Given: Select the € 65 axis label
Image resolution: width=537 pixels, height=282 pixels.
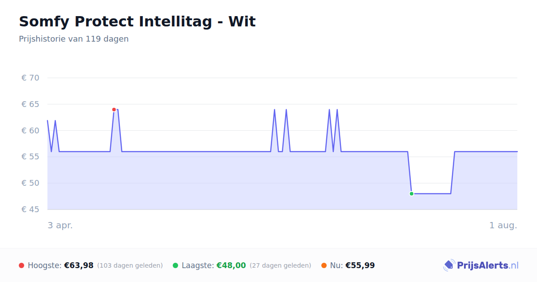Looking at the screenshot, I should (x=30, y=104).
